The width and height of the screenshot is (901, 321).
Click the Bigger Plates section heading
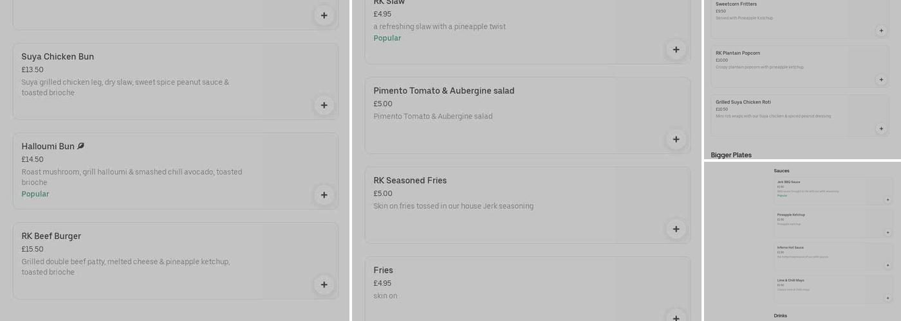point(731,155)
